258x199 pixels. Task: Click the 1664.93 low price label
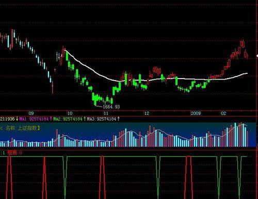click(111, 107)
